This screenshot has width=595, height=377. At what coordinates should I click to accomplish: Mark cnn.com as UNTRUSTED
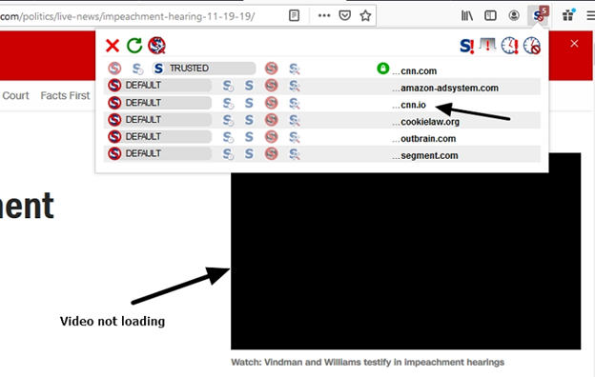click(x=271, y=69)
